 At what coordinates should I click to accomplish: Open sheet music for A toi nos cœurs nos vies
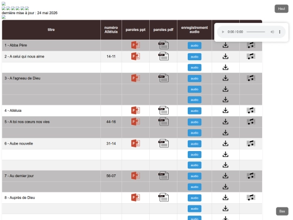point(251,122)
